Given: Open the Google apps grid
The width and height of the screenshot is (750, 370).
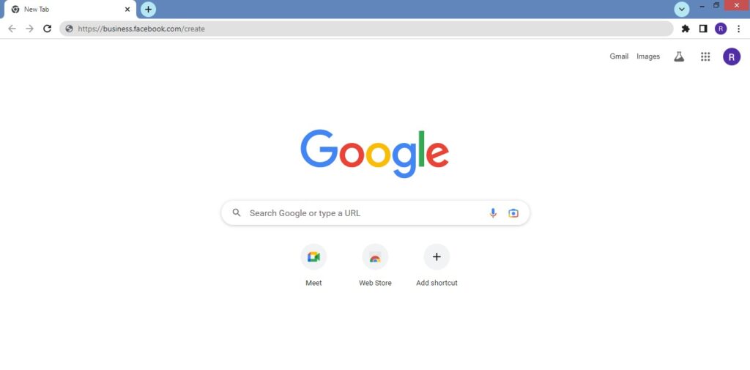Looking at the screenshot, I should coord(705,56).
